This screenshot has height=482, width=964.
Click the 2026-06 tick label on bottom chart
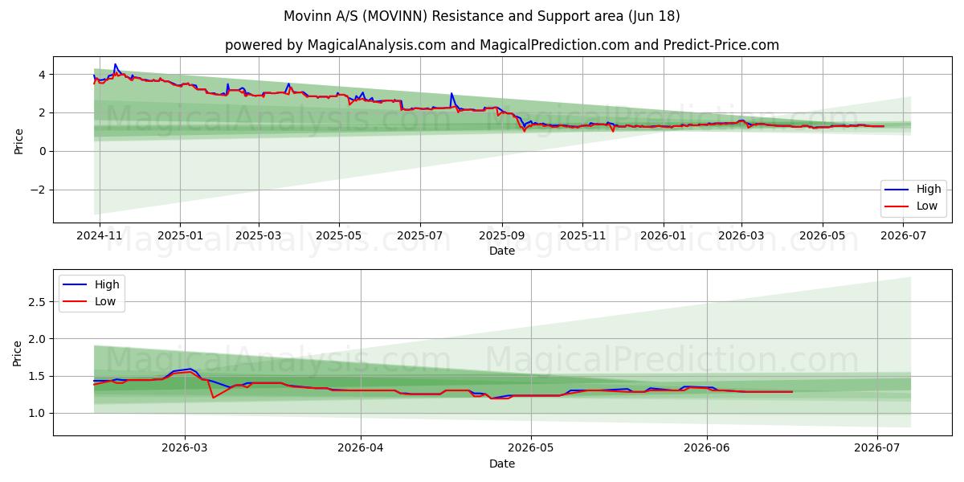click(x=707, y=450)
